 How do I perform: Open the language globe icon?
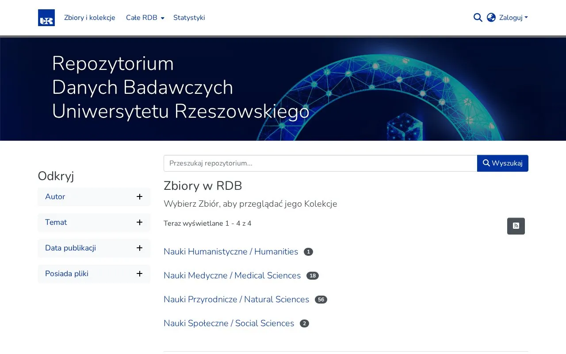(491, 18)
